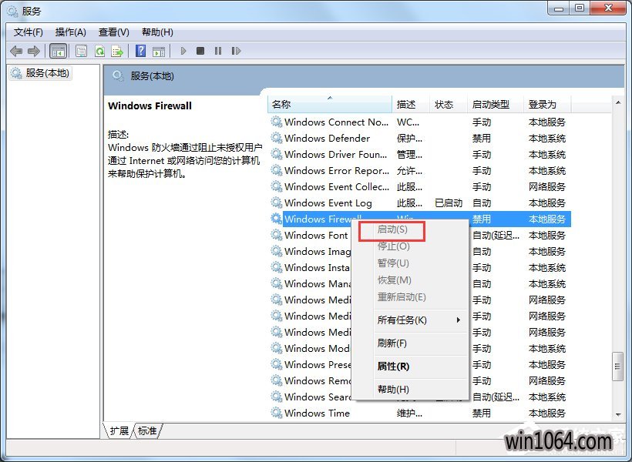
Task: Choose 重新启动(E) in the context menu
Action: point(402,297)
